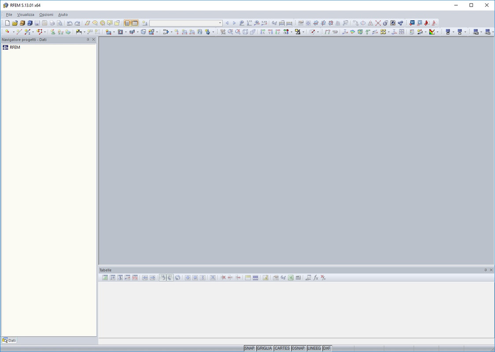The image size is (495, 352).
Task: Click the blue globe icon in Tabelle toolbar
Action: (178, 278)
